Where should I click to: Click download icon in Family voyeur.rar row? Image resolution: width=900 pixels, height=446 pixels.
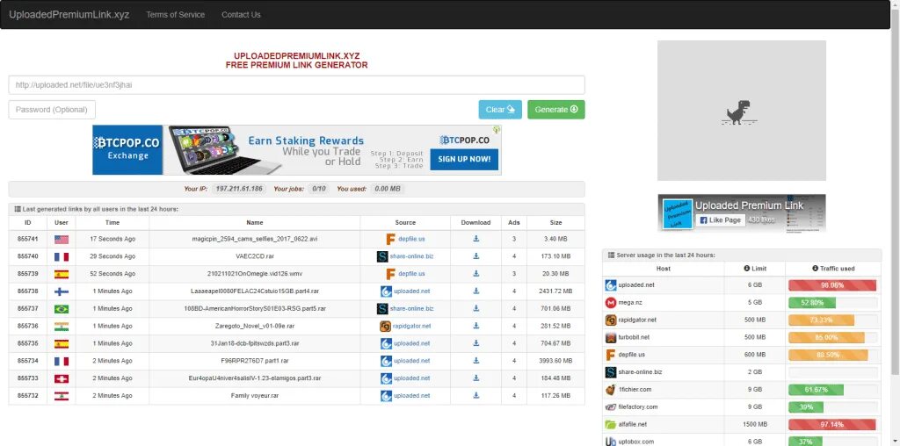[x=475, y=396]
